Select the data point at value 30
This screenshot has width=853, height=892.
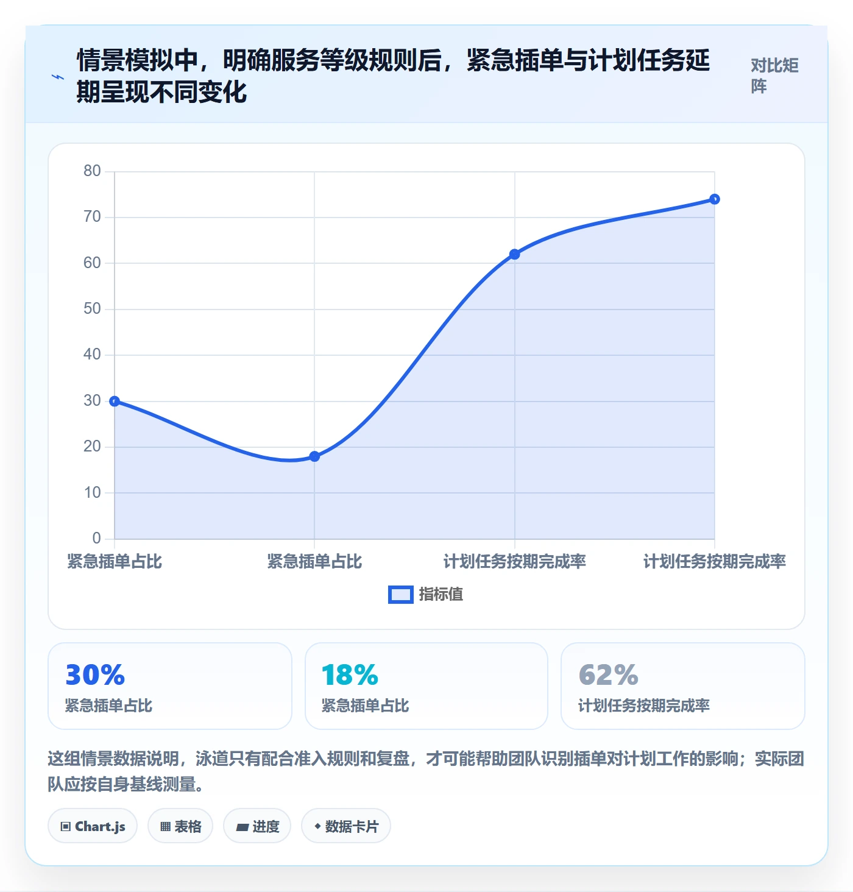coord(115,401)
